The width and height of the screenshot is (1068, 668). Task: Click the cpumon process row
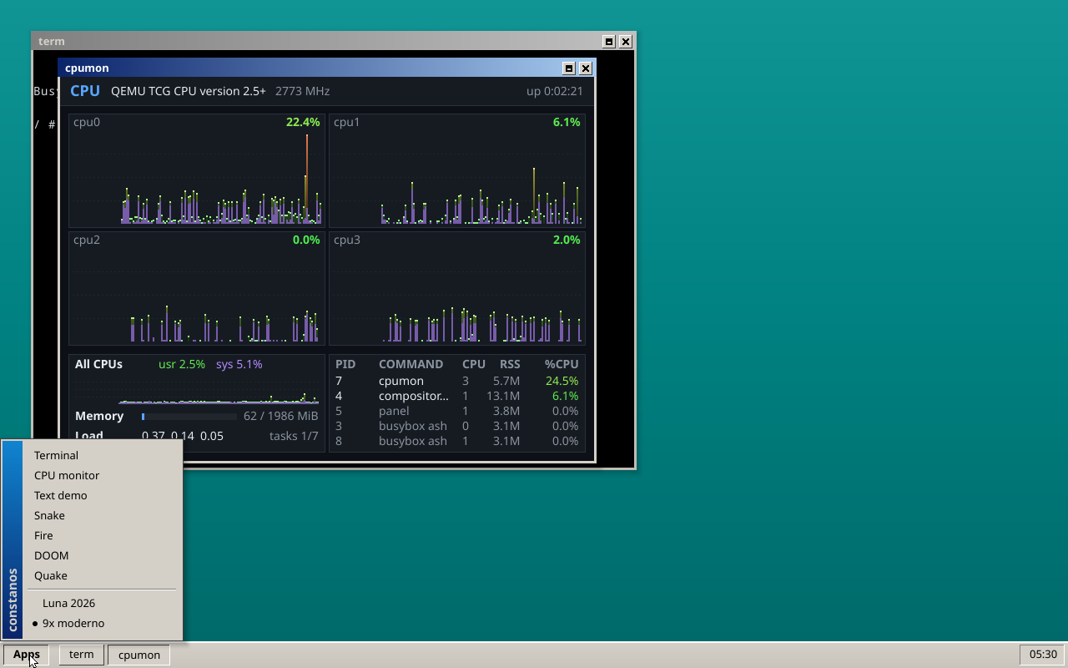point(457,381)
